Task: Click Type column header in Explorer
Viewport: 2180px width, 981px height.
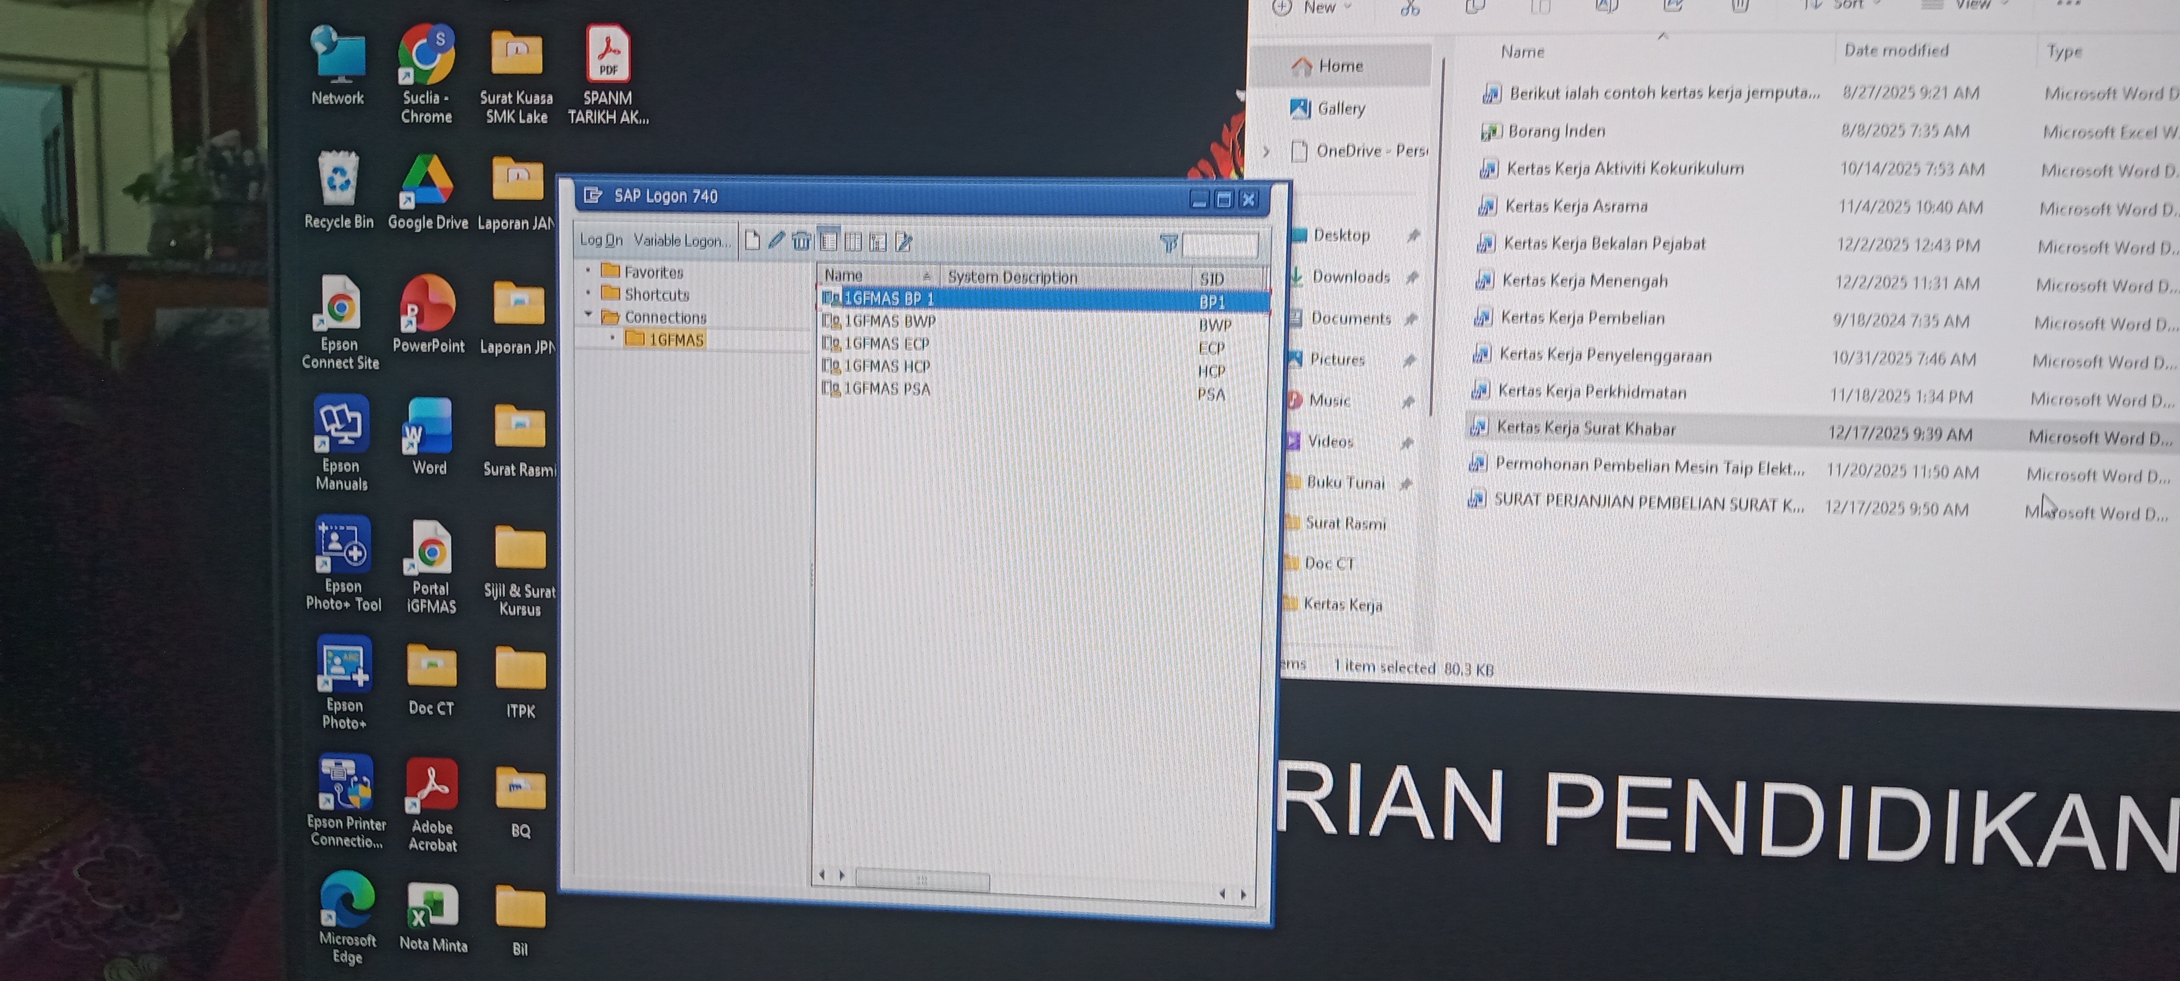Action: click(2065, 52)
